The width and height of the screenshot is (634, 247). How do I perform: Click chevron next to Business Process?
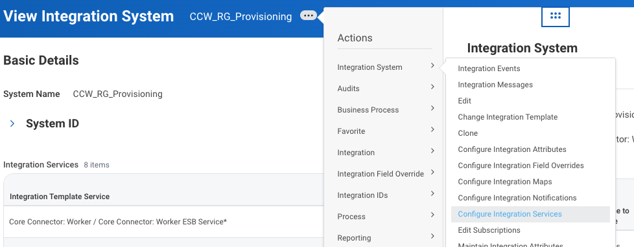(432, 108)
